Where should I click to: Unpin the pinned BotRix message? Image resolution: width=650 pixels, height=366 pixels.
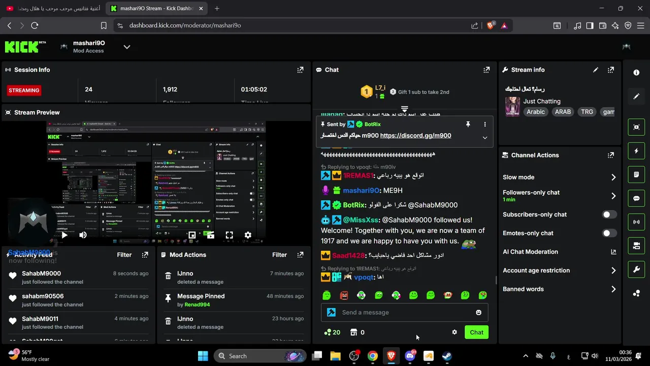468,124
